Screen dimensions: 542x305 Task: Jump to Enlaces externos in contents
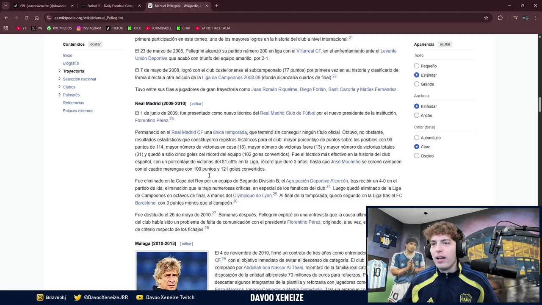(x=78, y=111)
